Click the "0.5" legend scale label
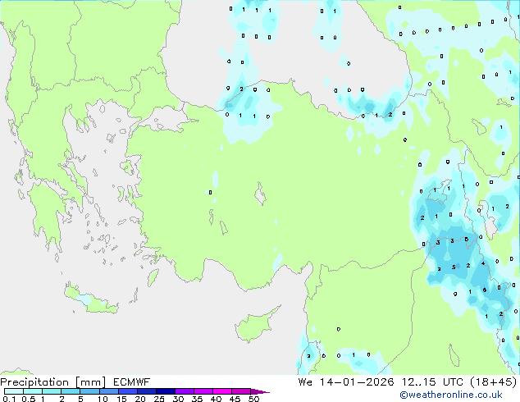The image size is (520, 402). pyautogui.click(x=29, y=399)
